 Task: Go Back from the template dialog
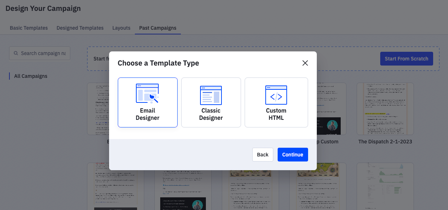(x=263, y=155)
